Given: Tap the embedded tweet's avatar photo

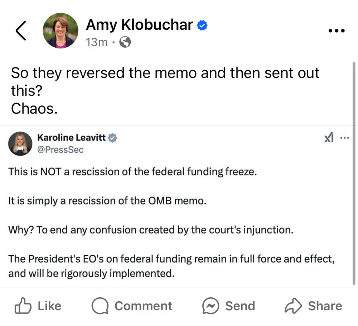Looking at the screenshot, I should (20, 143).
